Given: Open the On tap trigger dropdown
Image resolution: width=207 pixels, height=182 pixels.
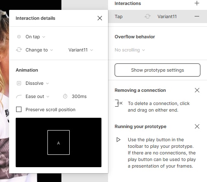Looking at the screenshot, I should [x=35, y=37].
